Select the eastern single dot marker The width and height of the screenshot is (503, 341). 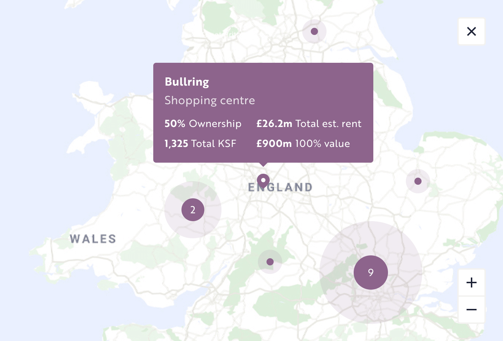click(x=418, y=181)
